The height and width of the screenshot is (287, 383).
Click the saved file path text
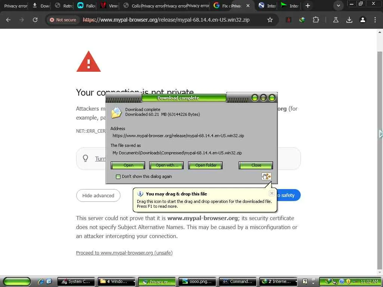177,153
